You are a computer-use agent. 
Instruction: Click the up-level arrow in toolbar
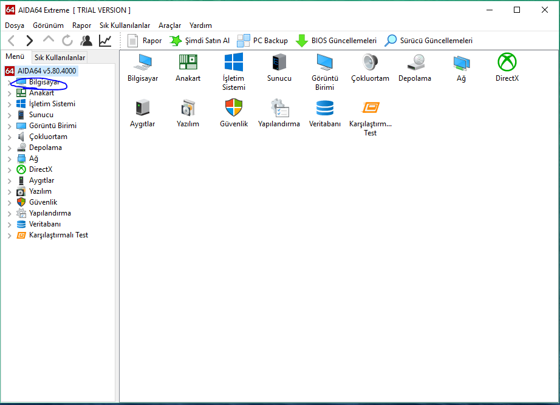point(49,40)
